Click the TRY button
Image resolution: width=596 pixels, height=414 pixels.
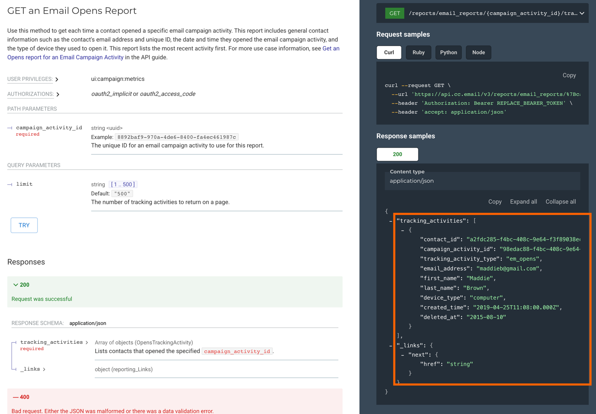(x=24, y=225)
